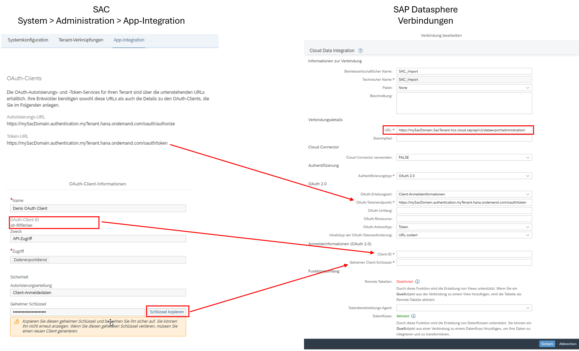The width and height of the screenshot is (579, 351).
Task: Click Betriebswirtschaftlicher Name field
Action: (464, 71)
